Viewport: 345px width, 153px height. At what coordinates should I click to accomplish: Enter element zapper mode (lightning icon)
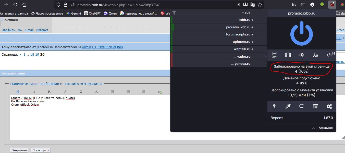coord(274,106)
